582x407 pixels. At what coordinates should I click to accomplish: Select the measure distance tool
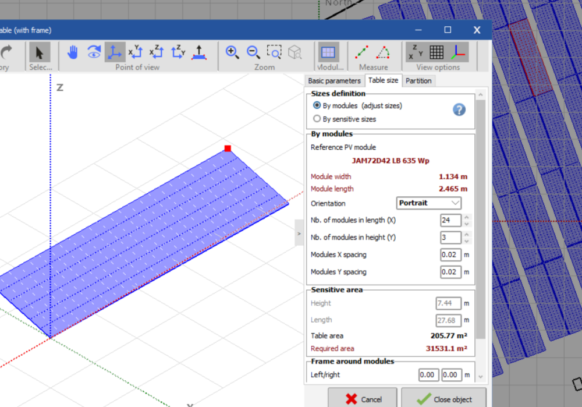click(361, 52)
